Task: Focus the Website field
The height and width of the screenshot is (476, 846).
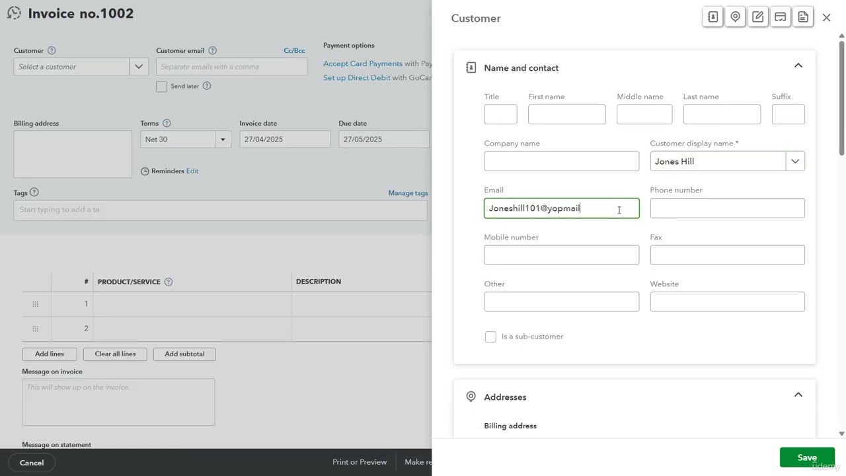Action: tap(727, 301)
